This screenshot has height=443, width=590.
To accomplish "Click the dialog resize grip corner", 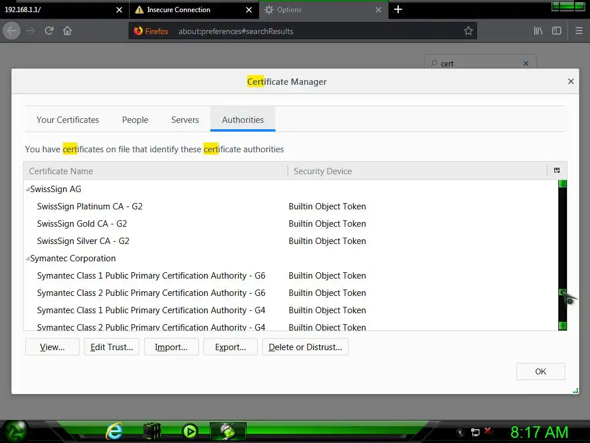I will coord(576,391).
